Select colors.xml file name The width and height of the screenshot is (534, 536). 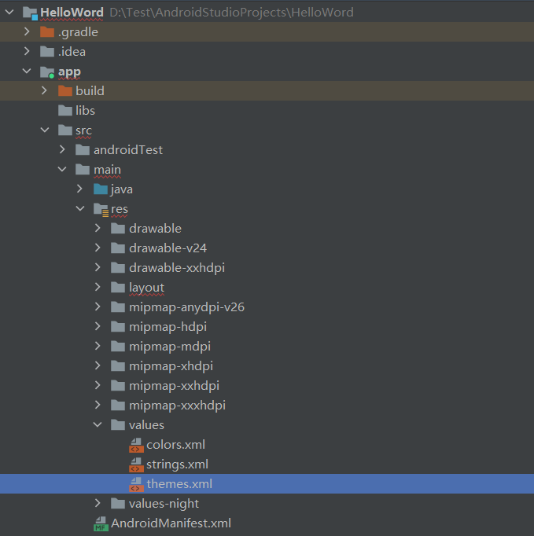[176, 445]
